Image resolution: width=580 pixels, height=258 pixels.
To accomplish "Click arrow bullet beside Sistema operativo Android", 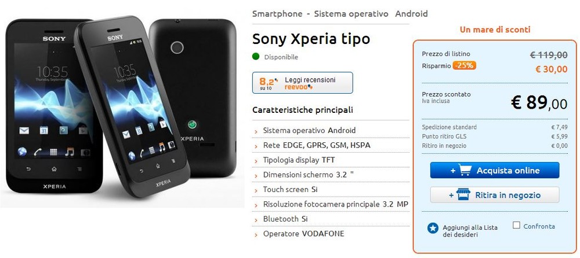I will pyautogui.click(x=256, y=131).
